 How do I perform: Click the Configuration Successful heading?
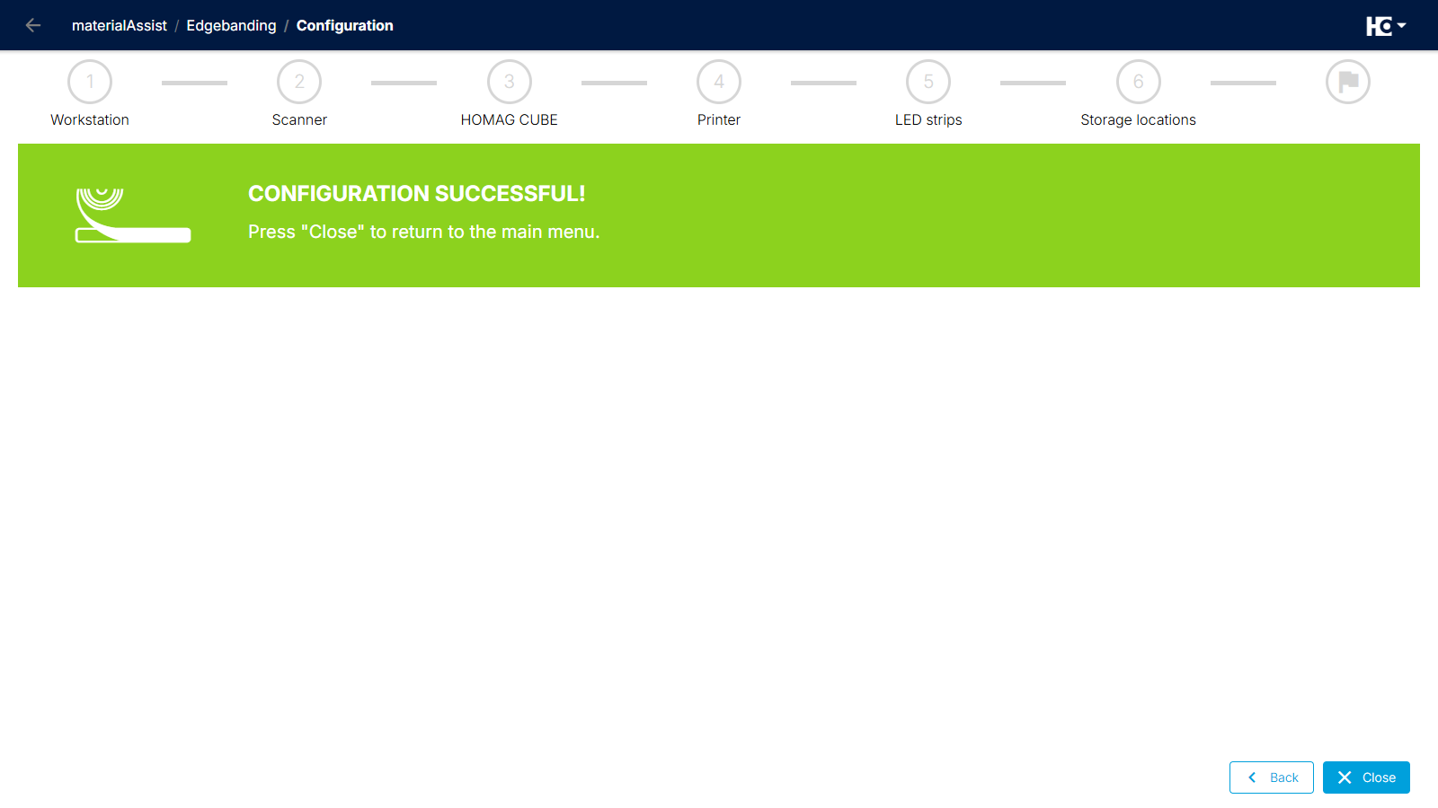pyautogui.click(x=417, y=193)
